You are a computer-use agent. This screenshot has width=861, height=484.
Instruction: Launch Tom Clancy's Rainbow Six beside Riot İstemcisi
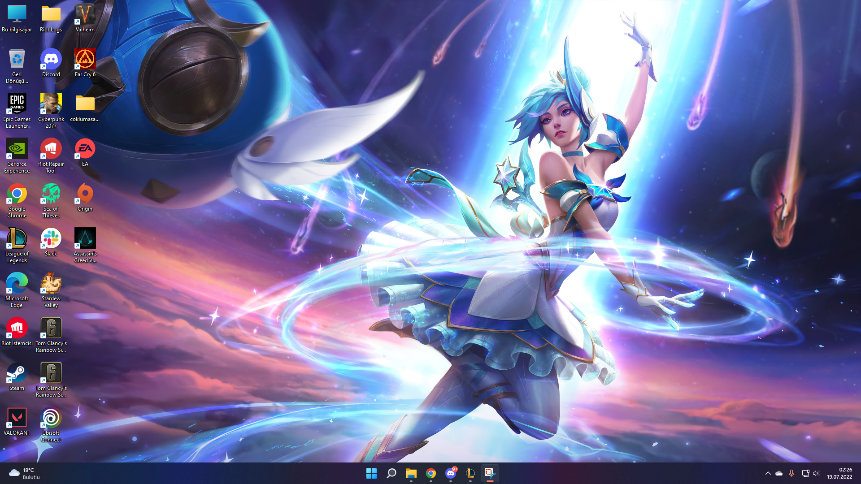pos(51,335)
